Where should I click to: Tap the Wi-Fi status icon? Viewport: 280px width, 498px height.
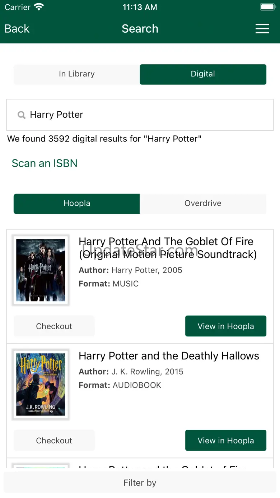pos(38,7)
